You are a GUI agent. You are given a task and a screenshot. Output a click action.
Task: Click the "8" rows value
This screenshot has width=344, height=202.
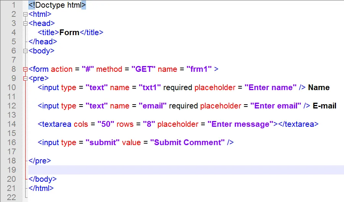pyautogui.click(x=149, y=124)
